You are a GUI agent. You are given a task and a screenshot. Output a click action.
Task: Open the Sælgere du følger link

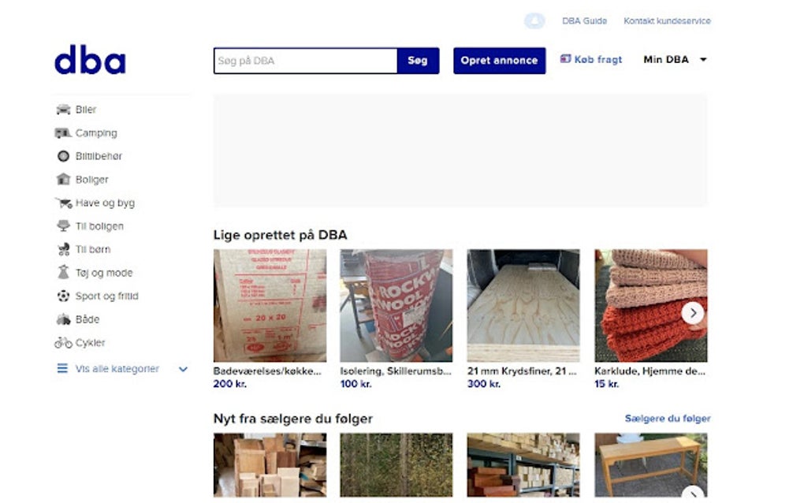point(667,419)
